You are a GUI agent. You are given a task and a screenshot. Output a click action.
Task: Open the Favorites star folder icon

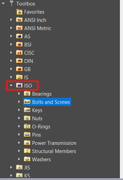tap(19, 12)
